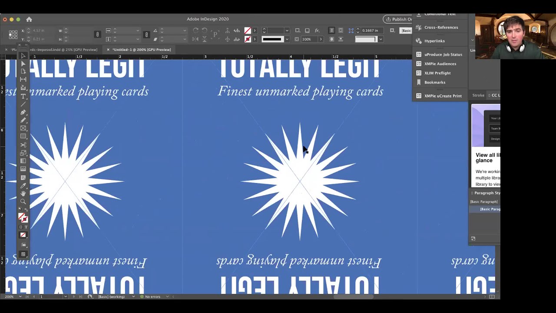
Task: Select the Scissors tool
Action: [23, 145]
